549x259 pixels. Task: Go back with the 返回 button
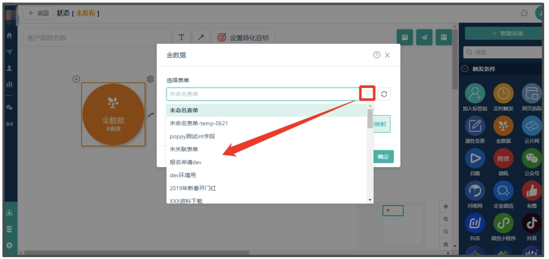(38, 13)
